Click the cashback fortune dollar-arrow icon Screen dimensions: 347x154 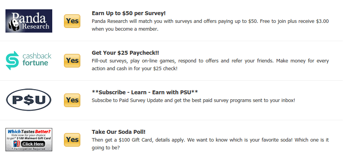12,61
